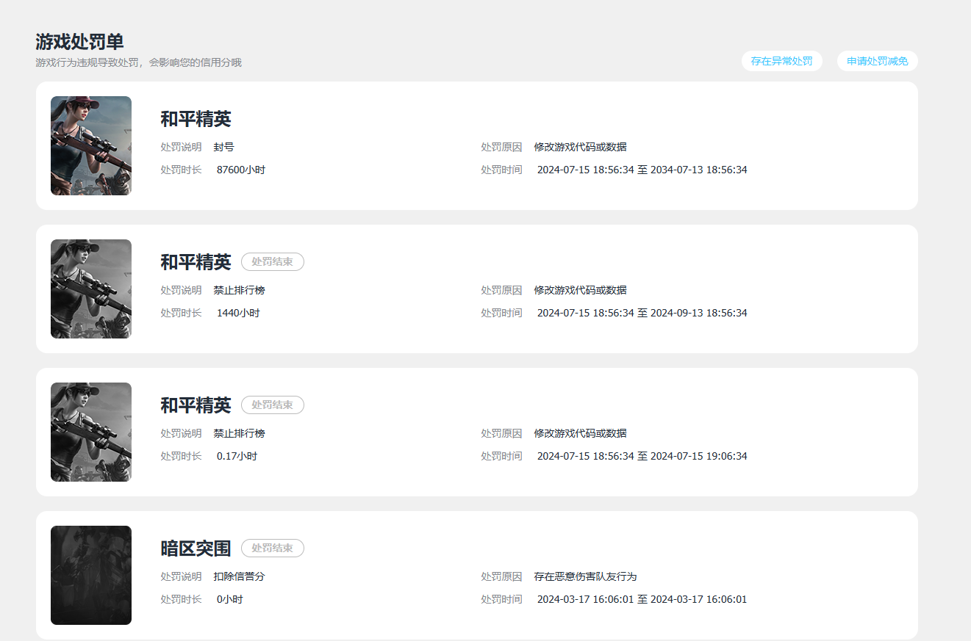Click the 处罚时间 label beside the 2024-03-17 range

(501, 599)
